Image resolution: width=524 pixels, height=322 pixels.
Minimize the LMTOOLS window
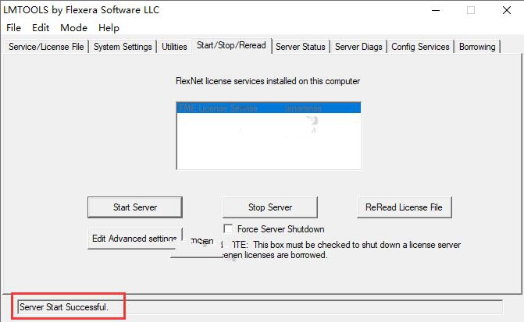tap(436, 10)
